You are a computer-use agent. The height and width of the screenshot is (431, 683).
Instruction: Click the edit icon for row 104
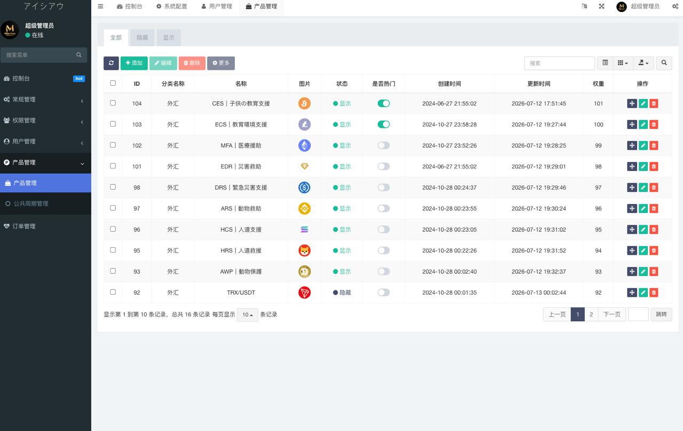coord(643,103)
